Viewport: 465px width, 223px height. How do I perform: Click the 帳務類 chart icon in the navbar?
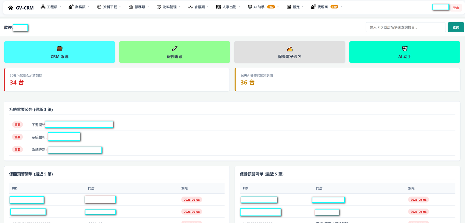pyautogui.click(x=131, y=7)
